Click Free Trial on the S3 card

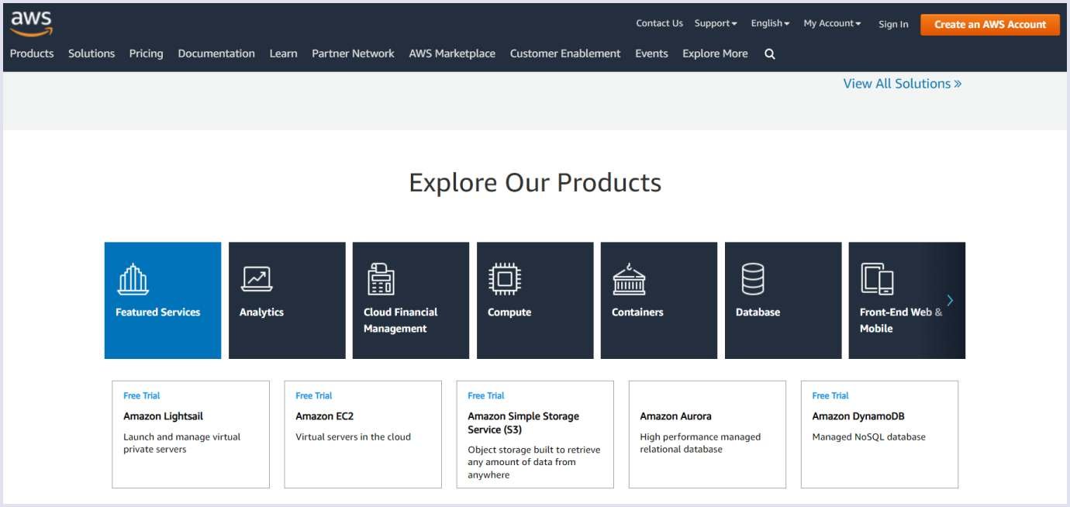click(486, 395)
